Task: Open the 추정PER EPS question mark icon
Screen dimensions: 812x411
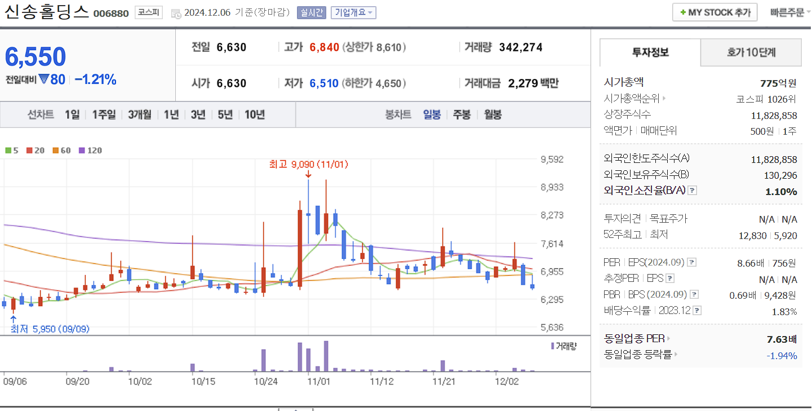Action: [x=669, y=278]
